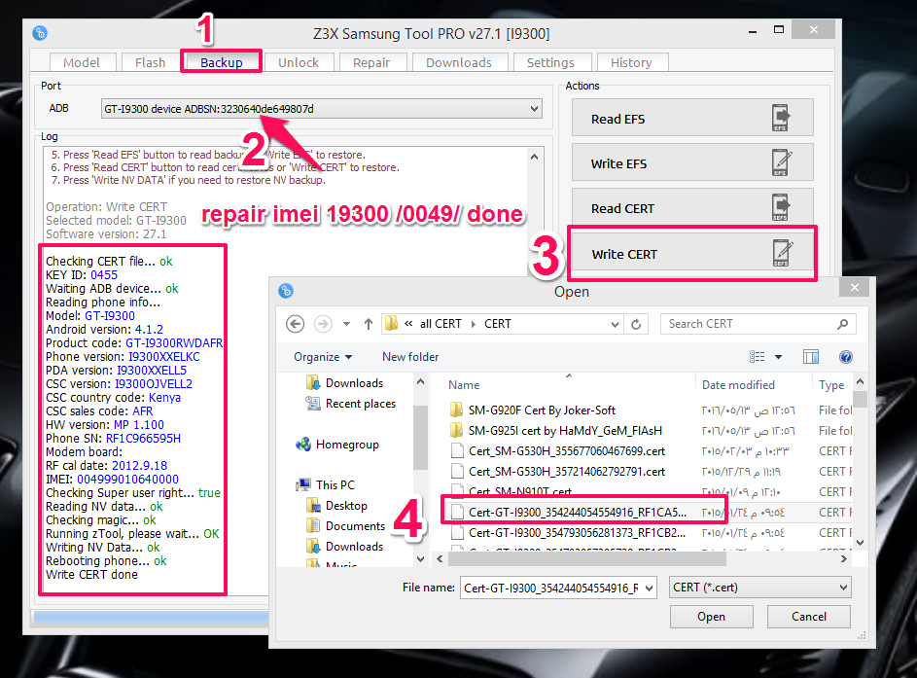
Task: Change the view layout icon
Action: [x=757, y=356]
